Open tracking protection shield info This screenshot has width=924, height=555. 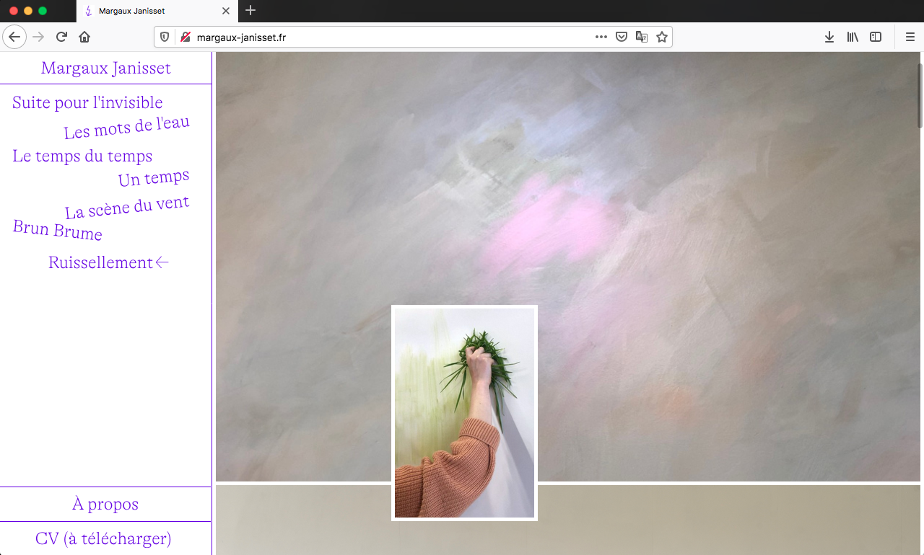pyautogui.click(x=165, y=37)
